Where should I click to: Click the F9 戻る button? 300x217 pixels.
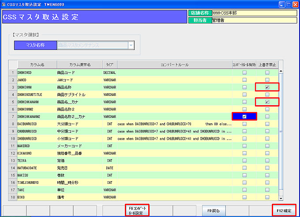pos(214,210)
